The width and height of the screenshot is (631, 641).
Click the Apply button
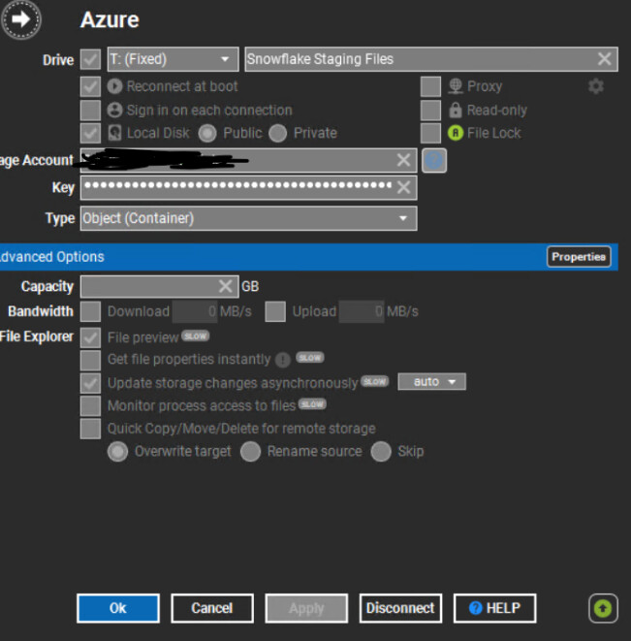306,608
